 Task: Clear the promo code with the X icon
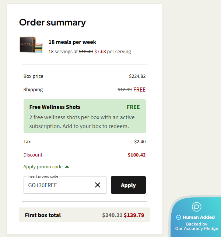pyautogui.click(x=98, y=185)
